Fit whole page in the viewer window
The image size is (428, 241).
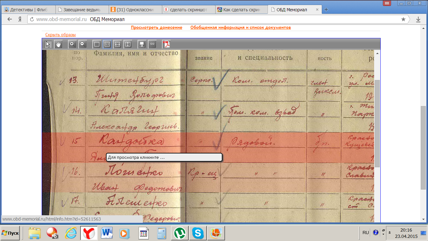97,44
